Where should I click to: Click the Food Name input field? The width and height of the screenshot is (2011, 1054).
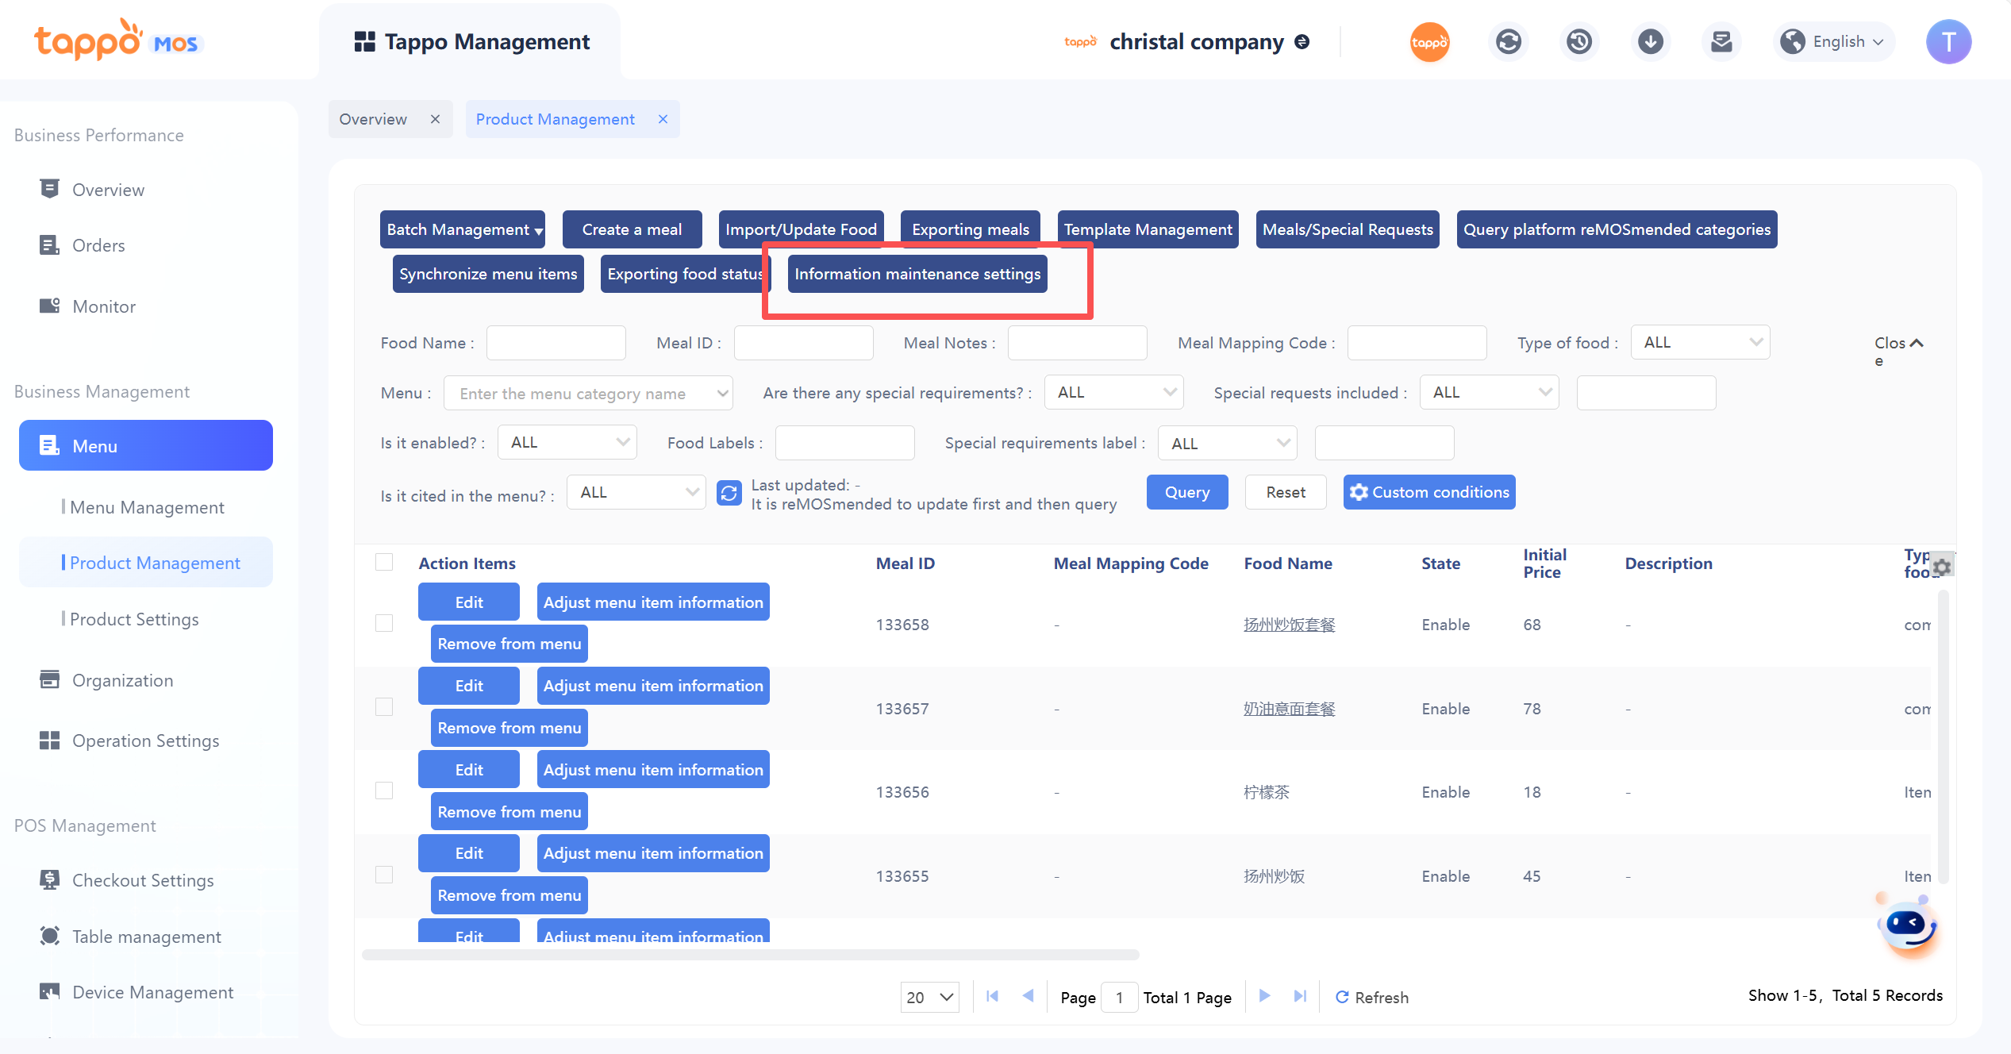point(556,343)
